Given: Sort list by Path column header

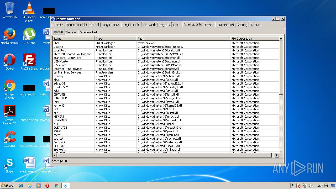Looking at the screenshot, I should coord(183,39).
